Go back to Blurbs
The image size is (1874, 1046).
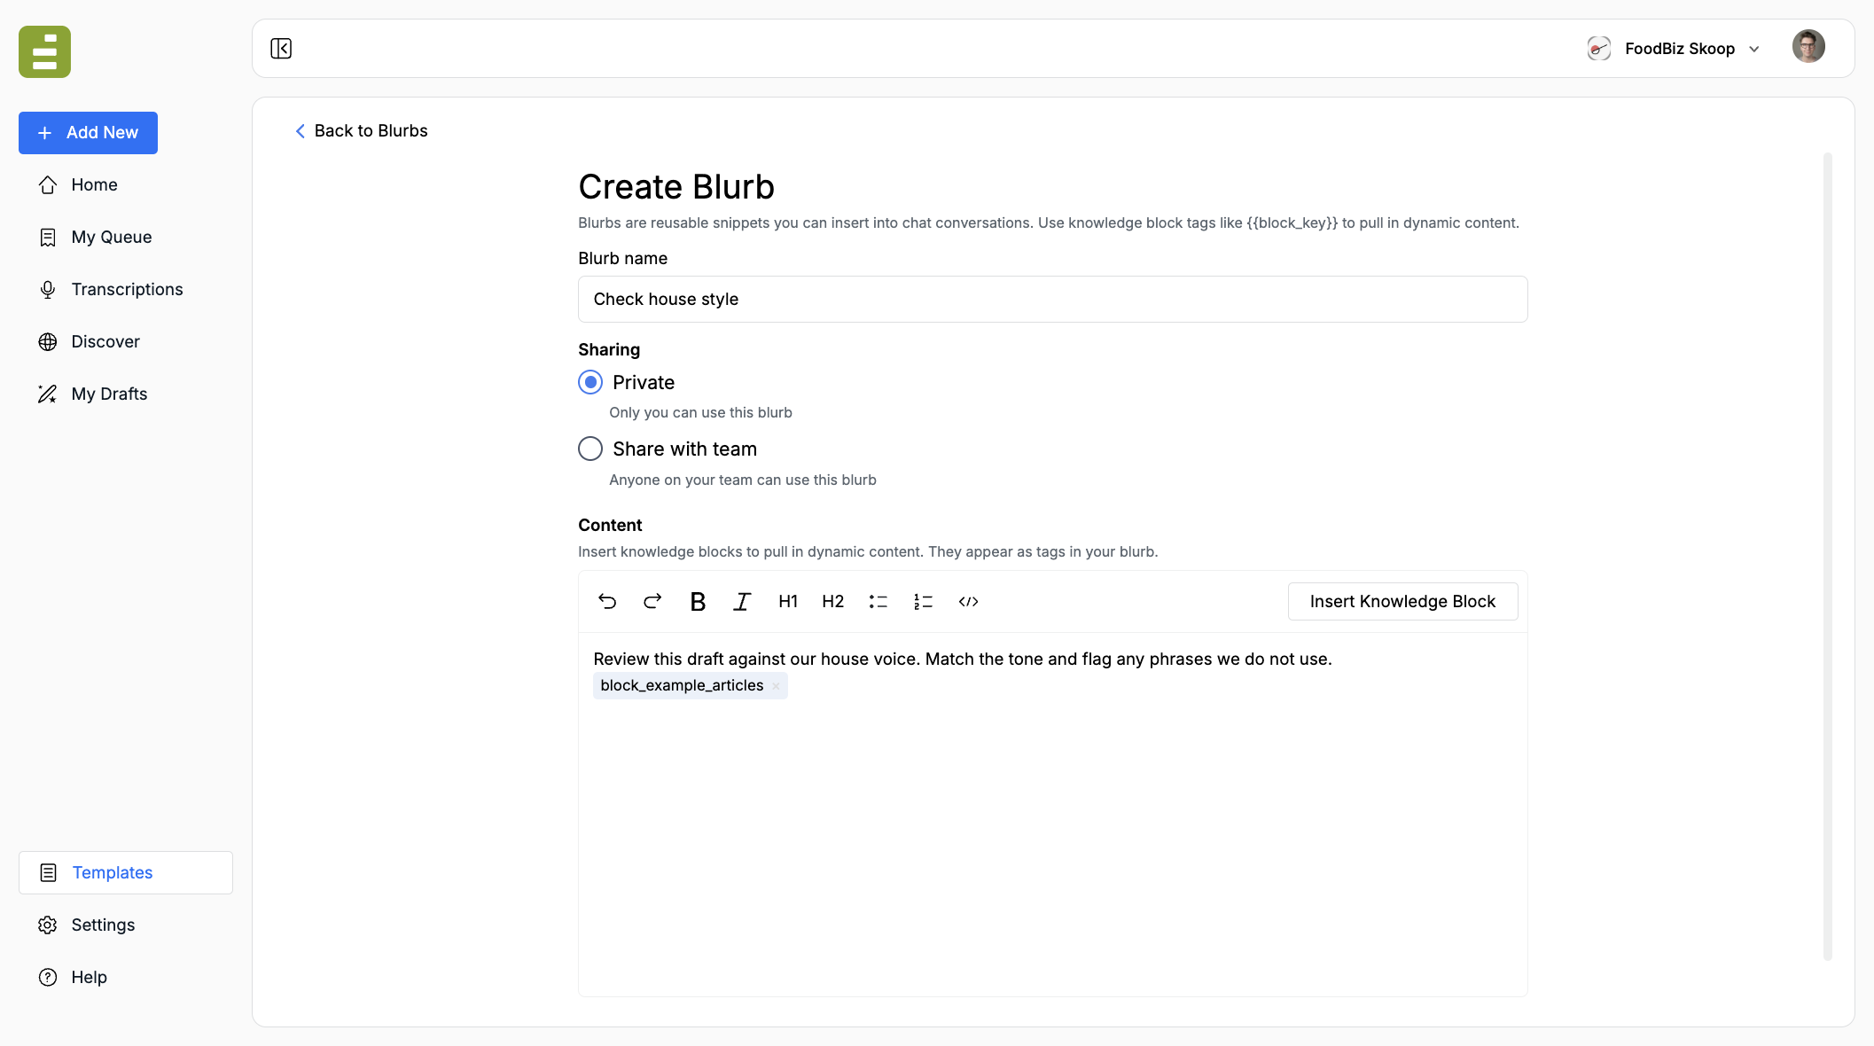pyautogui.click(x=361, y=130)
